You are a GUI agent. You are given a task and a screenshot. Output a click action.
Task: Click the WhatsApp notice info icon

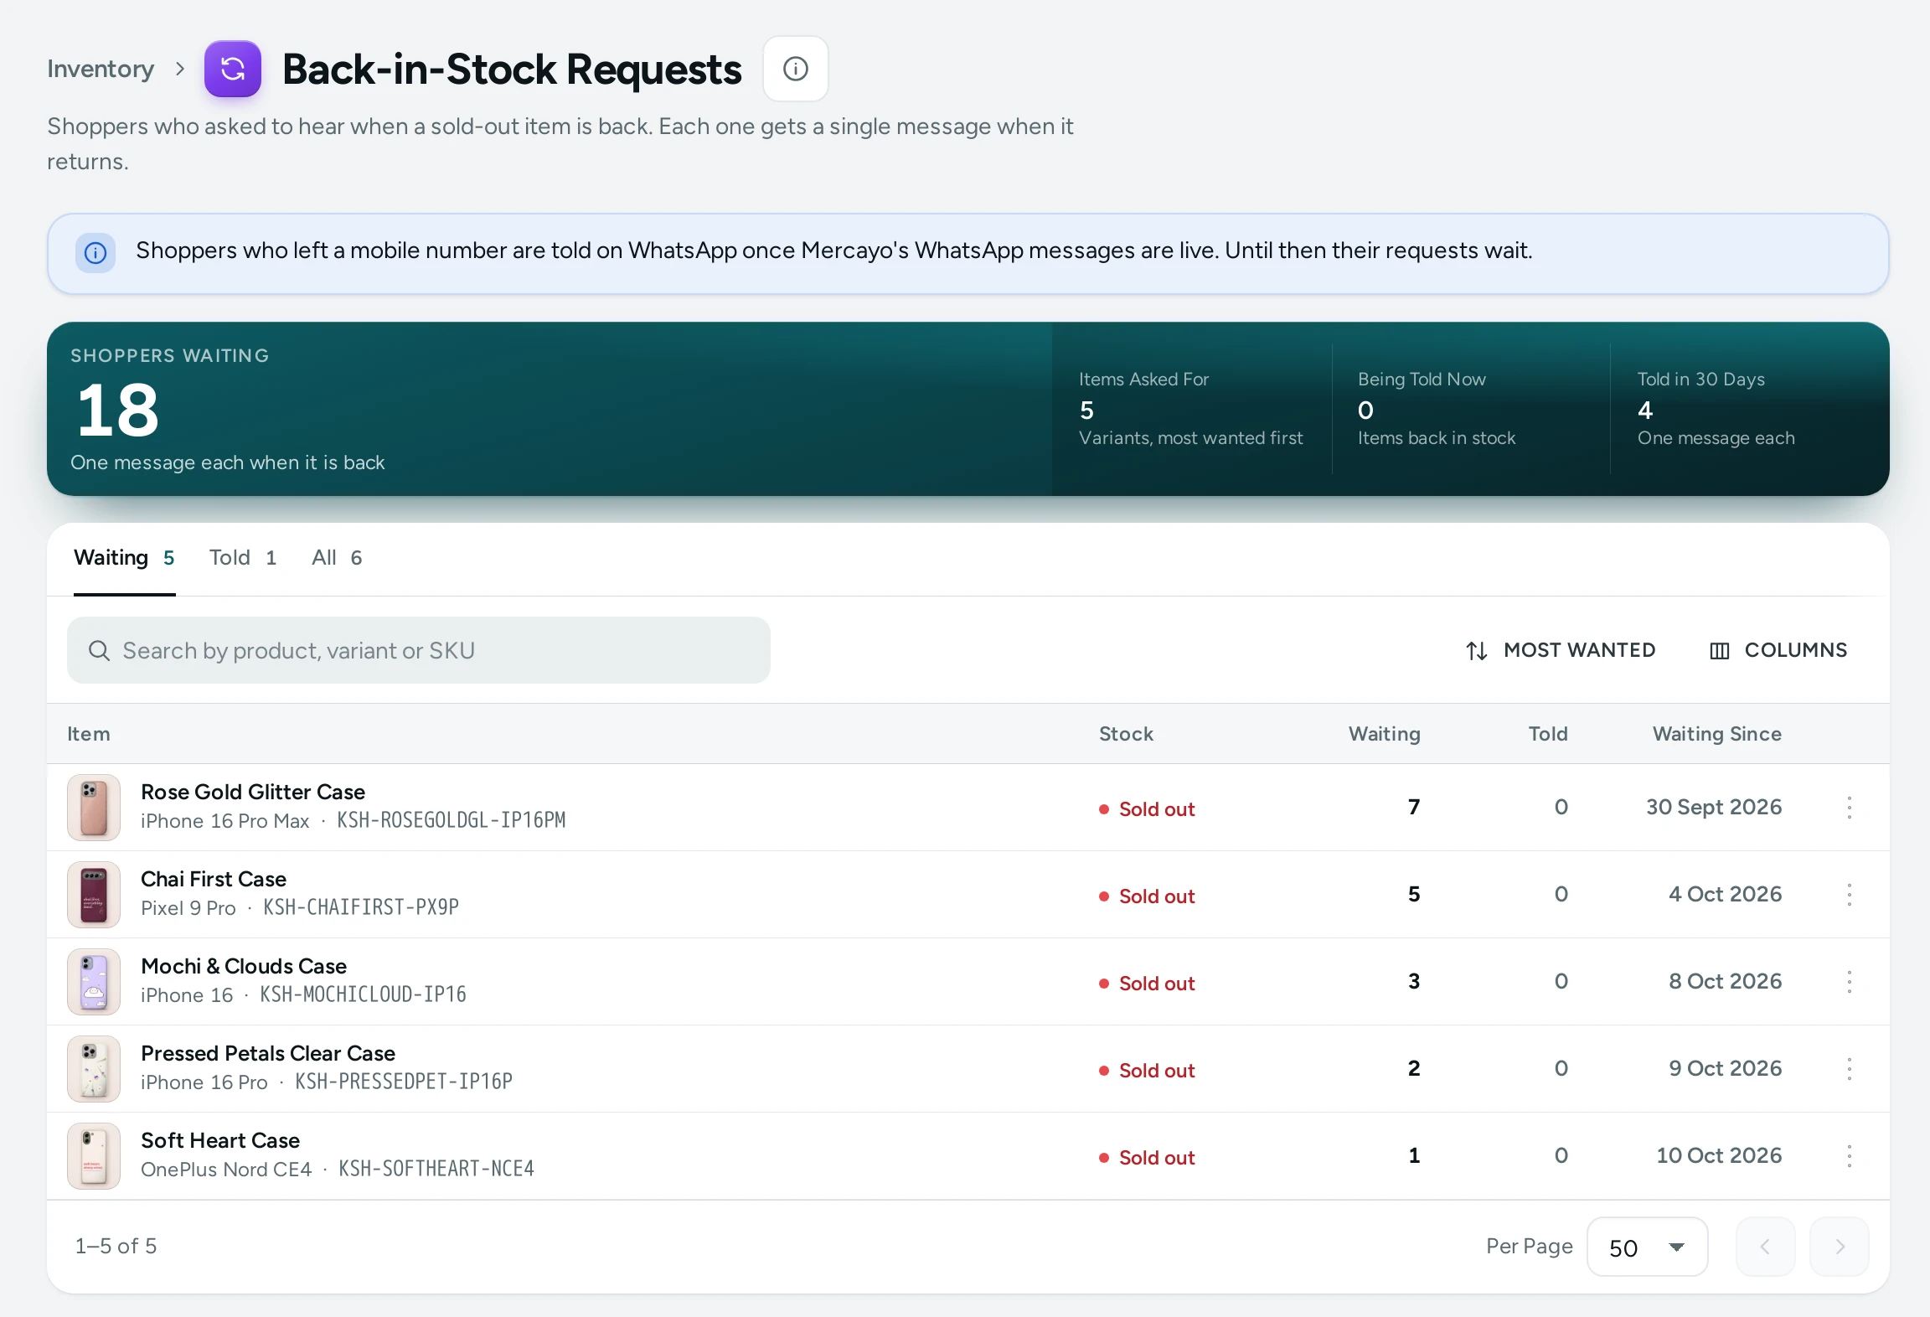(95, 252)
